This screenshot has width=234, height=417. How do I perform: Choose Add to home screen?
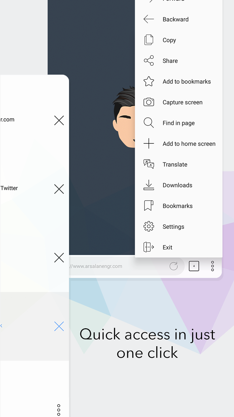tap(189, 144)
